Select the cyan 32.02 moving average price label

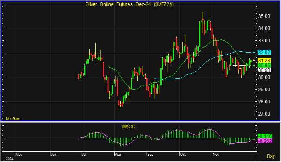coord(264,52)
